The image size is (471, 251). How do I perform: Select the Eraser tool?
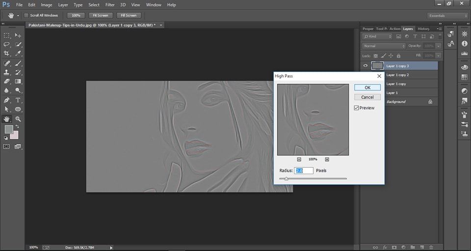(x=7, y=81)
